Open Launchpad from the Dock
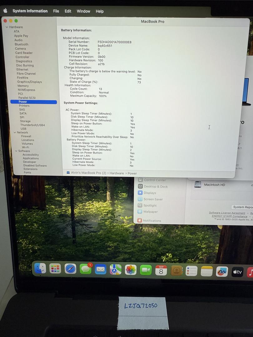This screenshot has height=337, width=253. 55,268
